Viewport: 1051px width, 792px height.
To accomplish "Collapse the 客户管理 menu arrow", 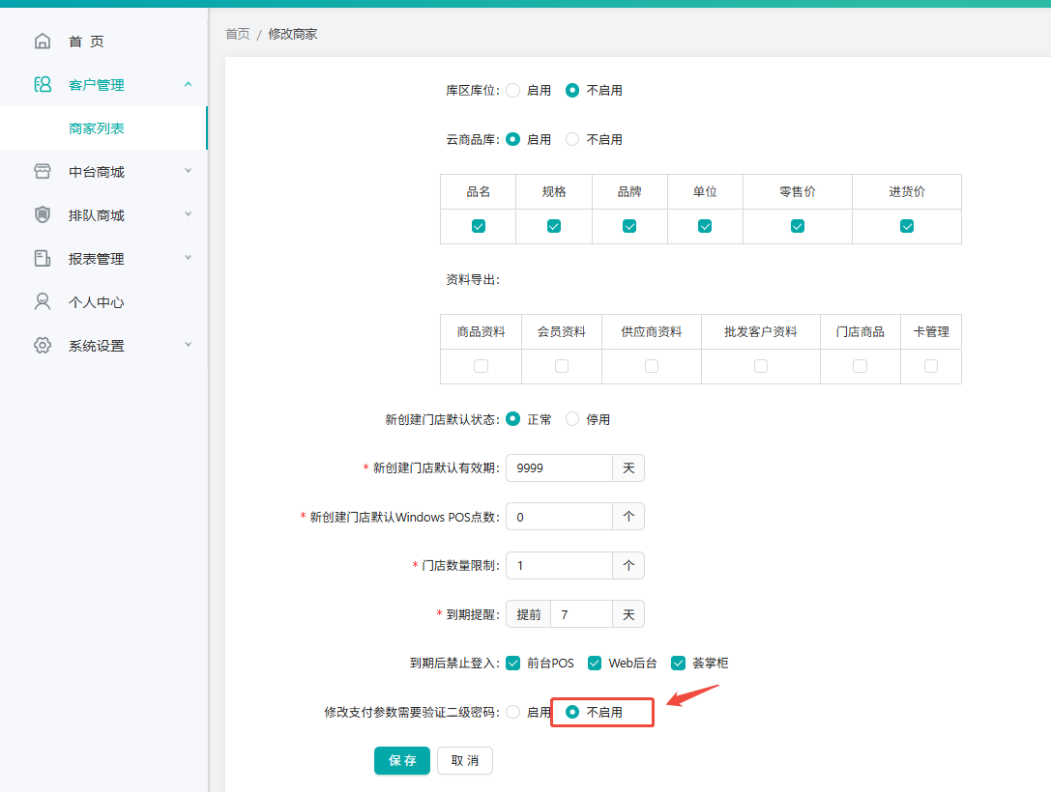I will [189, 84].
